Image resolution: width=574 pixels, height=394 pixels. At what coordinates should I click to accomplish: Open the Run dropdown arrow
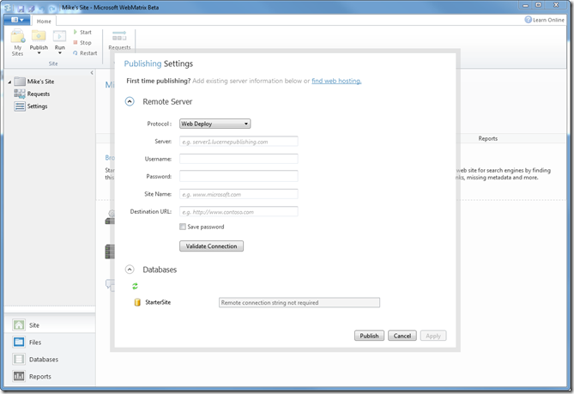[x=60, y=53]
